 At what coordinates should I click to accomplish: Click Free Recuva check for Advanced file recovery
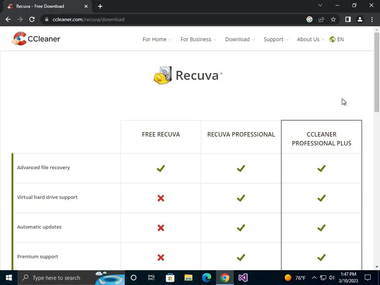click(x=161, y=168)
